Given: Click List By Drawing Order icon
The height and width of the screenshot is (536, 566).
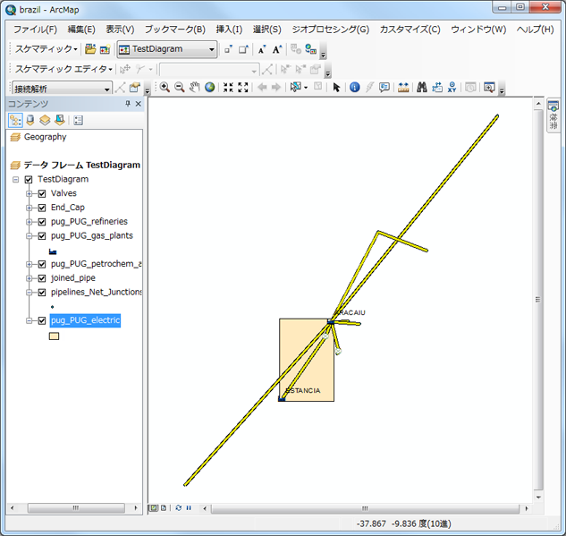Looking at the screenshot, I should coord(15,120).
